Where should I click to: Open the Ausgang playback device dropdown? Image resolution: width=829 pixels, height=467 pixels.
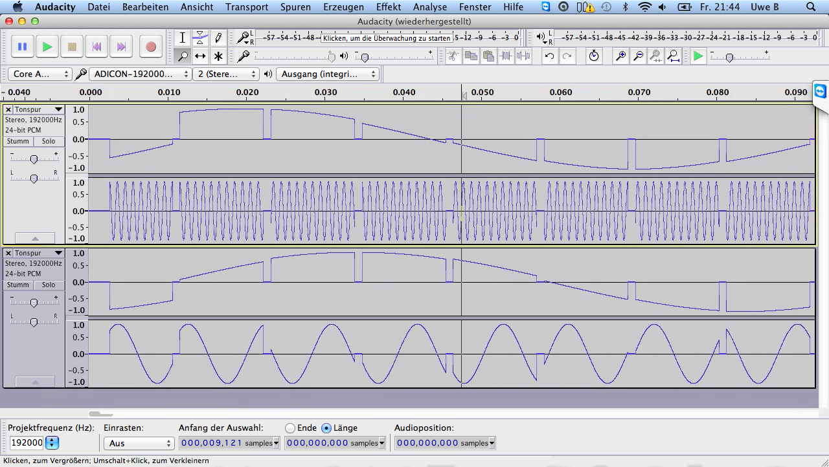point(328,74)
